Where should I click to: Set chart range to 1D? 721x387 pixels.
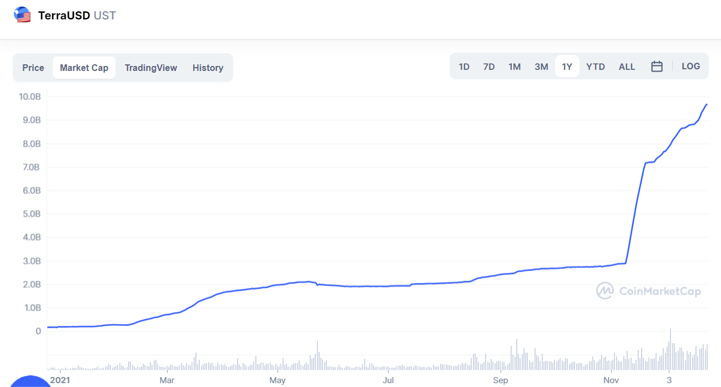464,67
